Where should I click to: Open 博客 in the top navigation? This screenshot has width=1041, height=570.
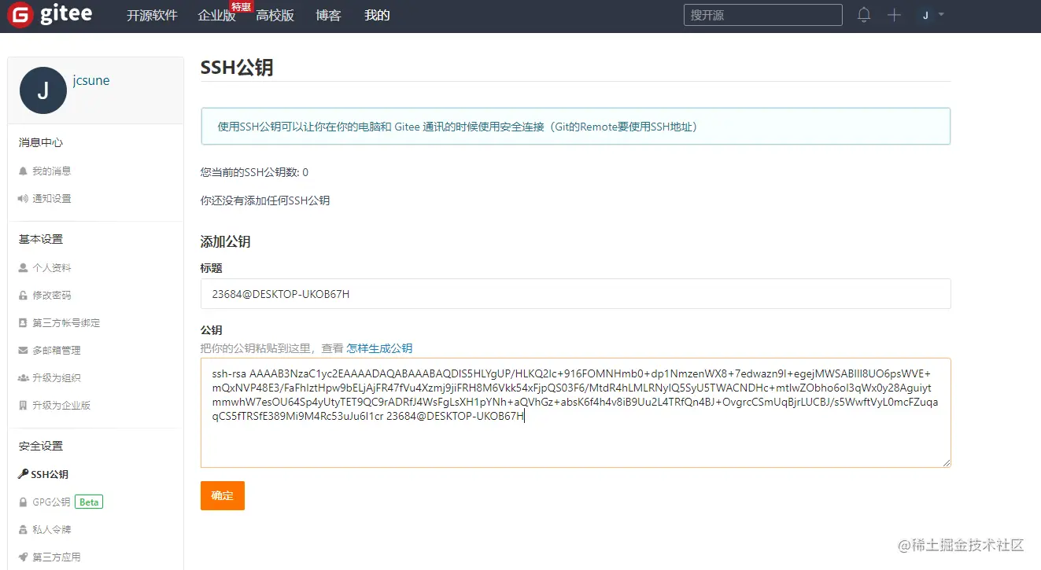pos(328,15)
